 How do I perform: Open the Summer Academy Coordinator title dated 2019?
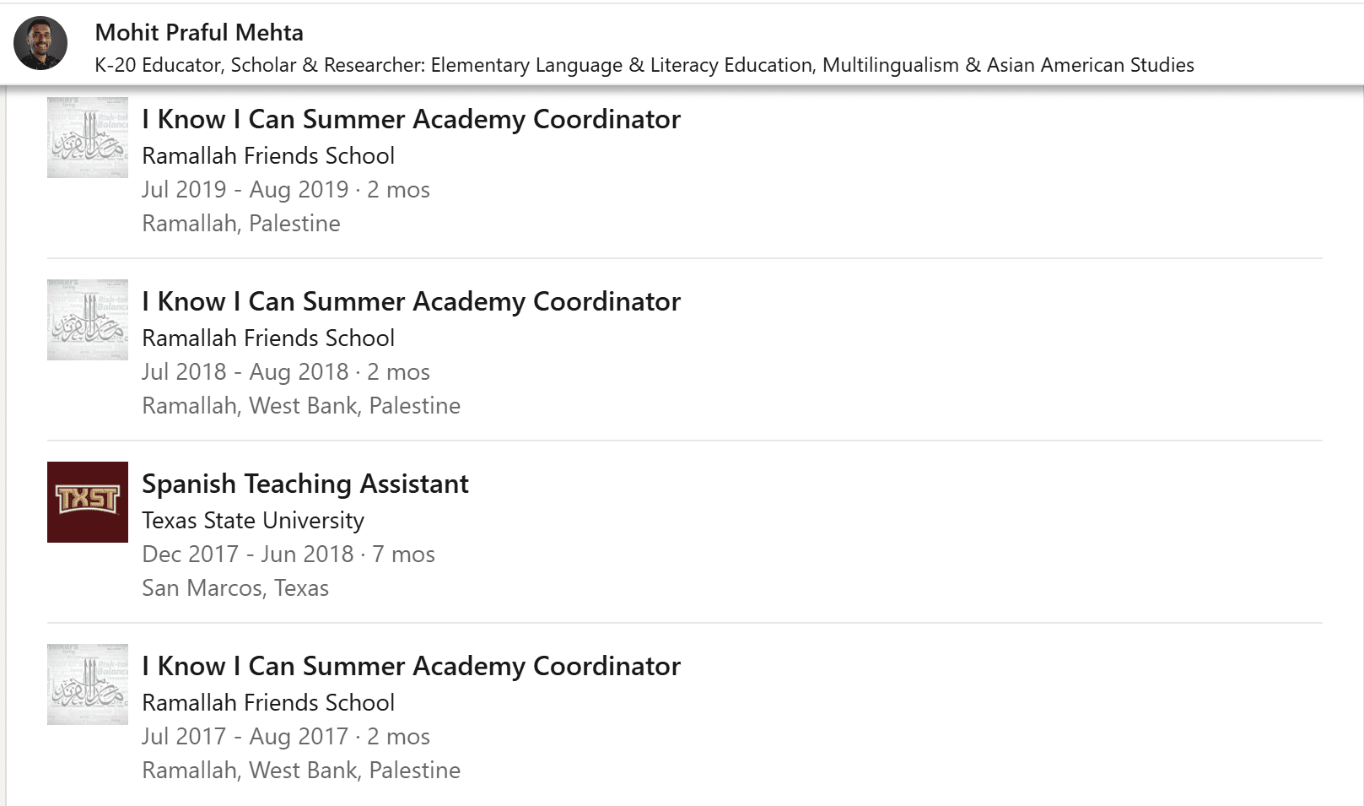[x=411, y=119]
